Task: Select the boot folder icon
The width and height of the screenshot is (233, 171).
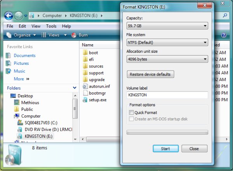Action: 85,53
